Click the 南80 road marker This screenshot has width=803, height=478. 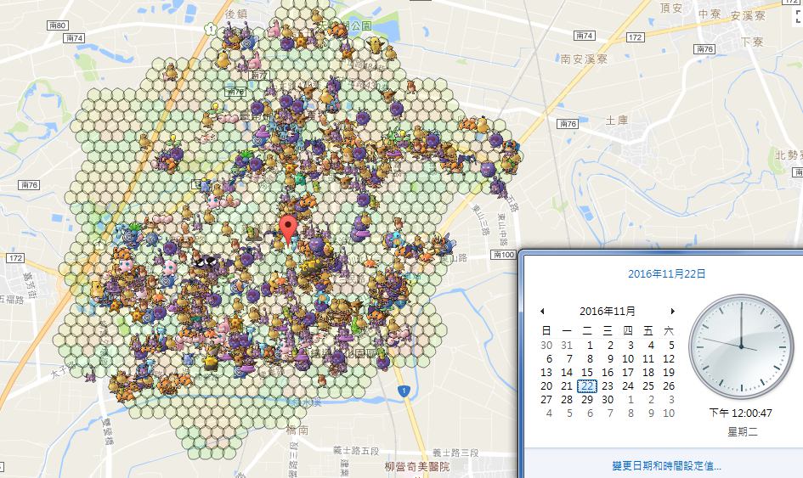point(58,25)
